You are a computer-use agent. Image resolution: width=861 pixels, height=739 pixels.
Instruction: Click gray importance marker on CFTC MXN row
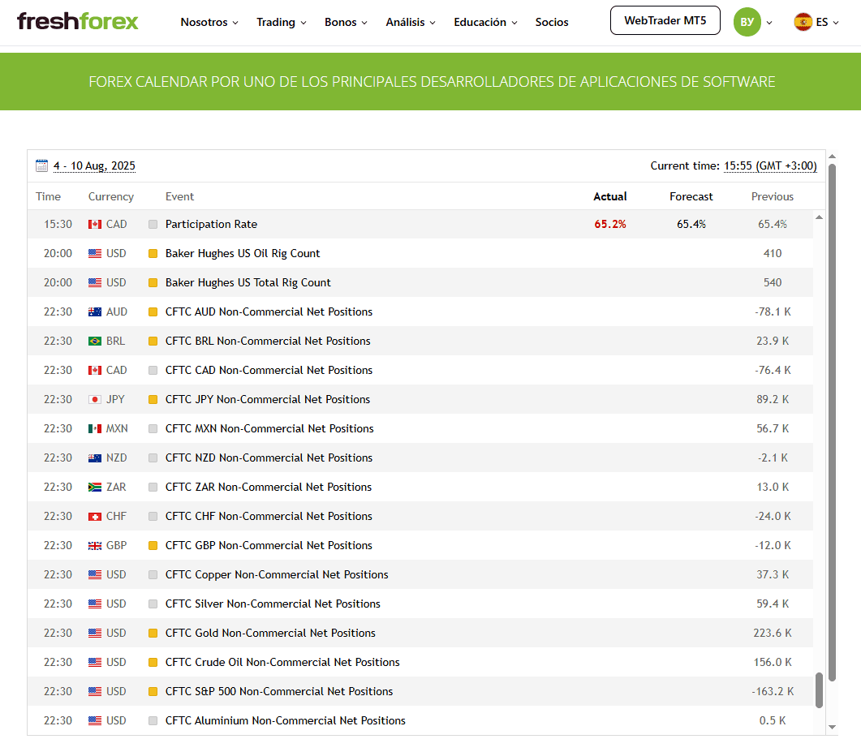pos(153,428)
